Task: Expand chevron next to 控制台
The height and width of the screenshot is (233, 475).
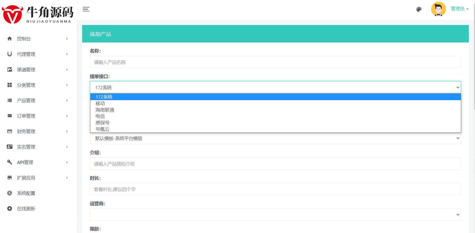Action: (x=67, y=39)
